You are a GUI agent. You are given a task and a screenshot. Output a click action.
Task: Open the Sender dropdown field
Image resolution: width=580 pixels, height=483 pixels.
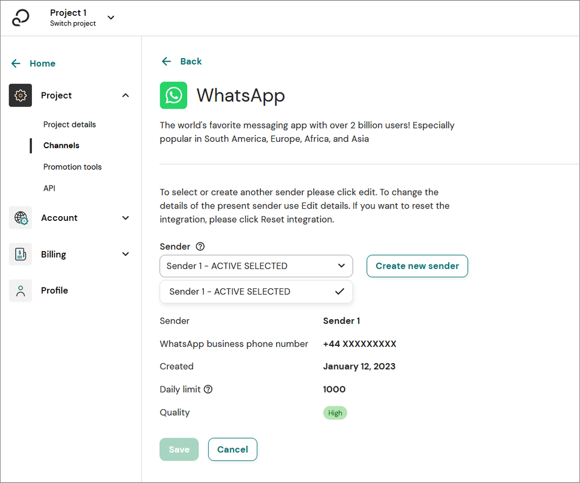[256, 266]
